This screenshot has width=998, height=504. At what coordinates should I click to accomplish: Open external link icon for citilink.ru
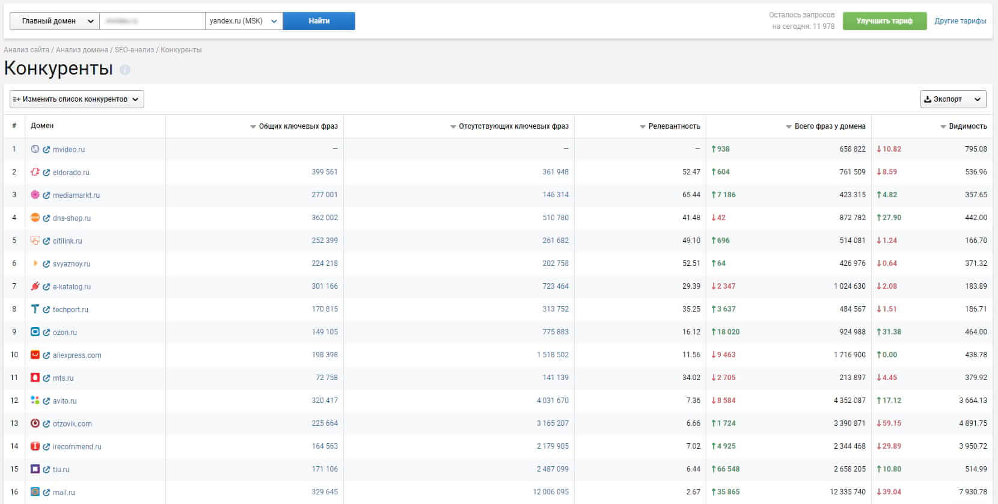tap(46, 241)
